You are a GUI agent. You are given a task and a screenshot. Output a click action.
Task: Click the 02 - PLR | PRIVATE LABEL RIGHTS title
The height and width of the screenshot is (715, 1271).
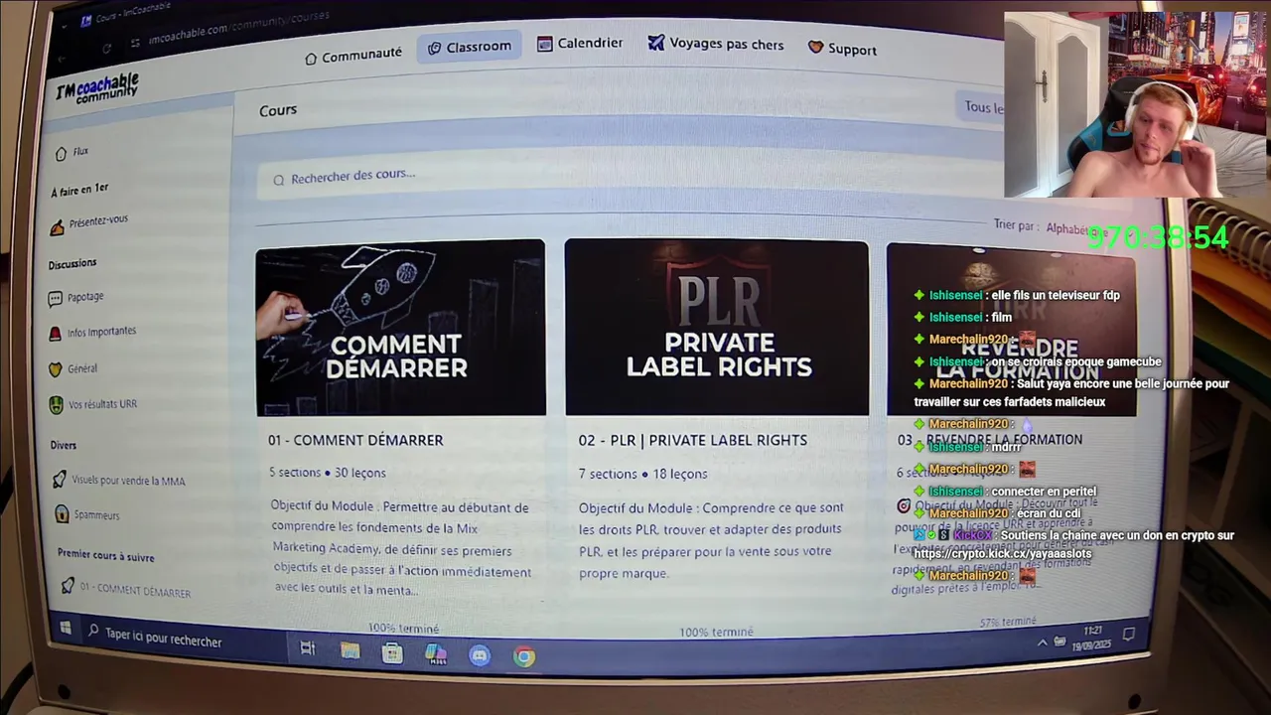tap(693, 440)
